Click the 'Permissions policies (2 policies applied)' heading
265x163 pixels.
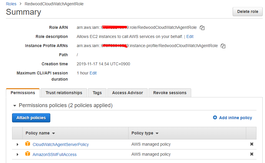click(x=66, y=105)
